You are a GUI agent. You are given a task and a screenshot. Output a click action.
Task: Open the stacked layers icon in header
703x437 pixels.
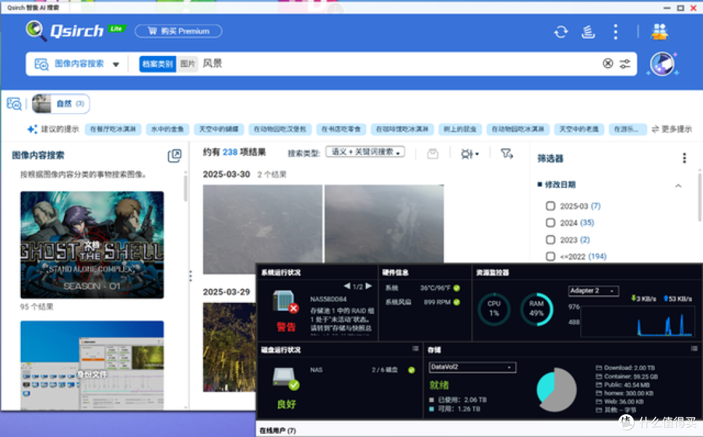[x=588, y=32]
